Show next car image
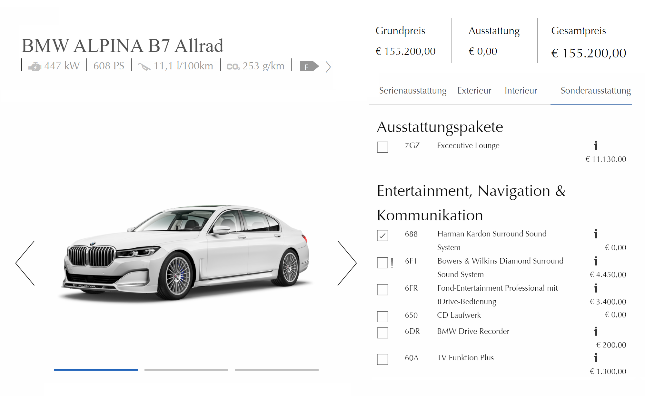 [x=347, y=263]
